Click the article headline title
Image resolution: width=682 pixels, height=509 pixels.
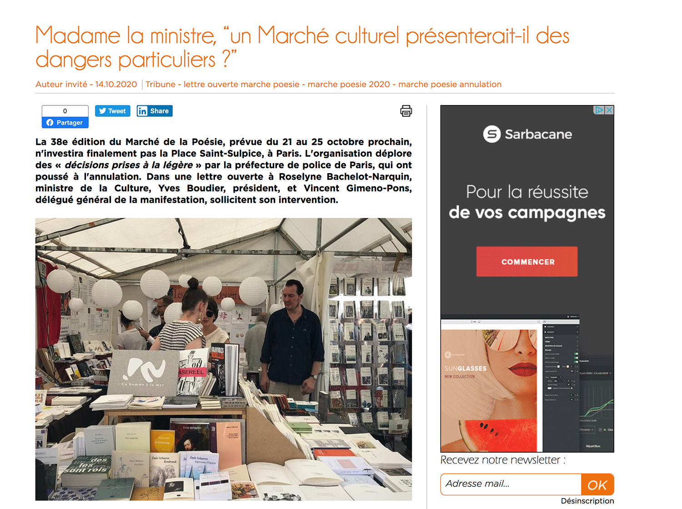point(302,47)
